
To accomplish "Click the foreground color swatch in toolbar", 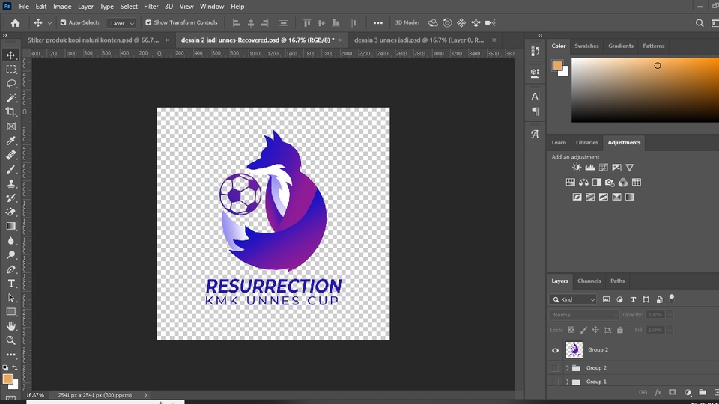I will click(7, 379).
